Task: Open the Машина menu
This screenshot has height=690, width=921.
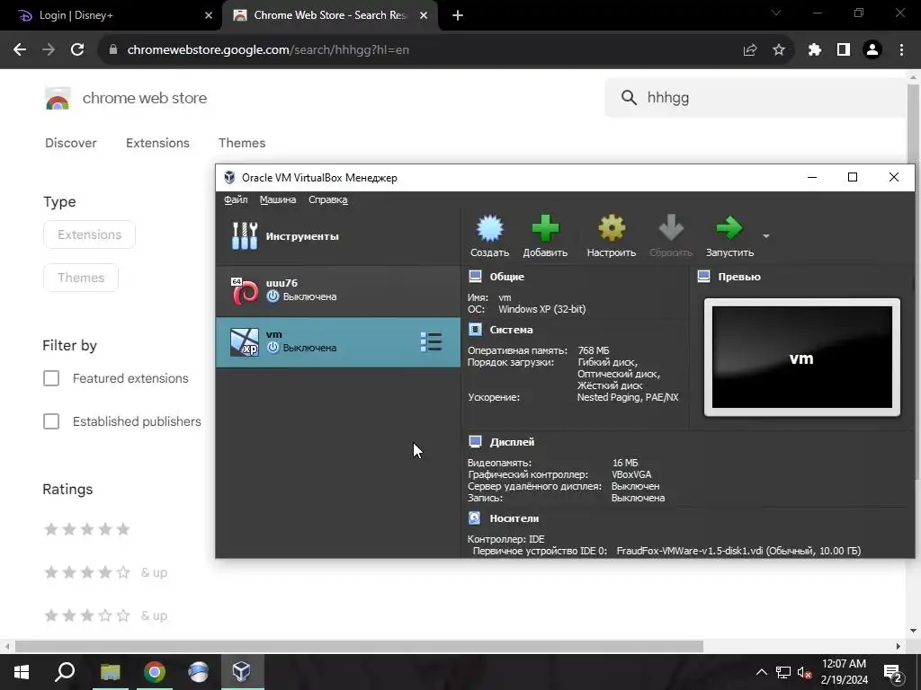Action: 278,200
